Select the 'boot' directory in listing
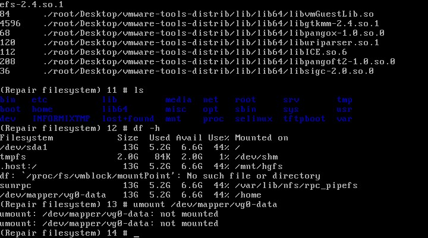428x238 pixels. (10, 109)
